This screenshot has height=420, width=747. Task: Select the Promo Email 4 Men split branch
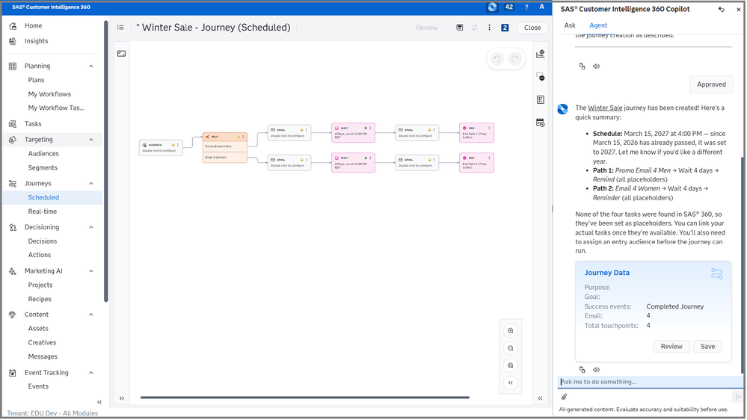pos(225,146)
